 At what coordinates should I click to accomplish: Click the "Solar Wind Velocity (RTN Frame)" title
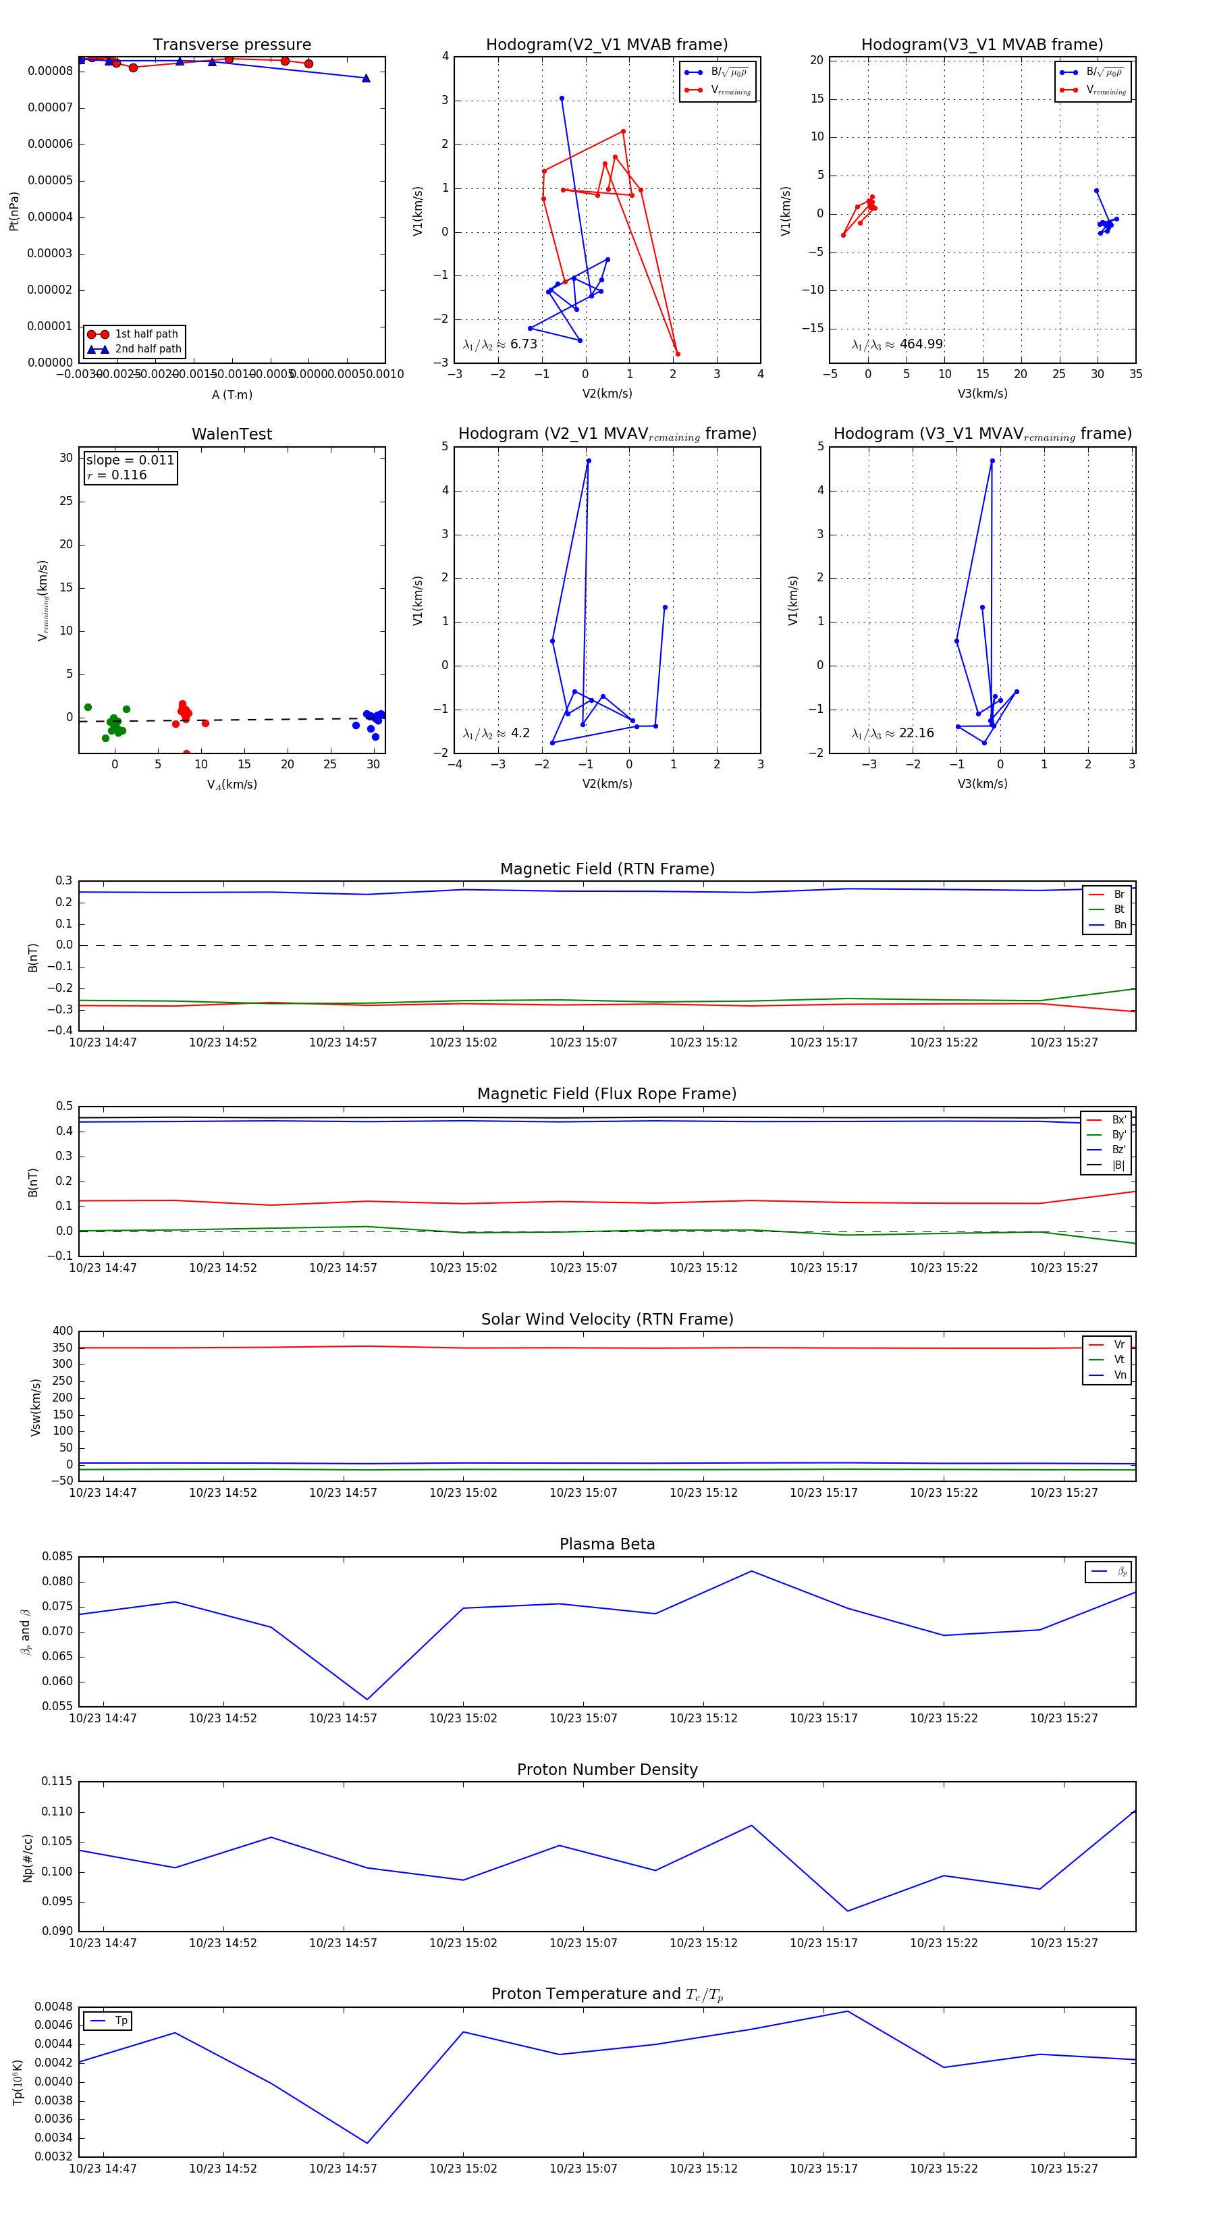click(x=607, y=1319)
